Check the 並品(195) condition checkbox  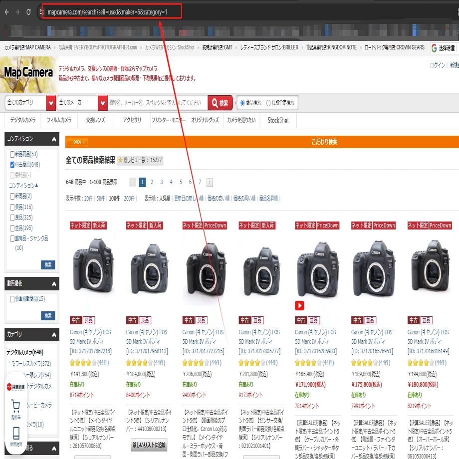12,228
